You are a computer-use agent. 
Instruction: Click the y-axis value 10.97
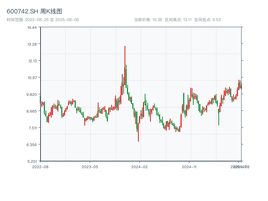pyautogui.click(x=32, y=78)
